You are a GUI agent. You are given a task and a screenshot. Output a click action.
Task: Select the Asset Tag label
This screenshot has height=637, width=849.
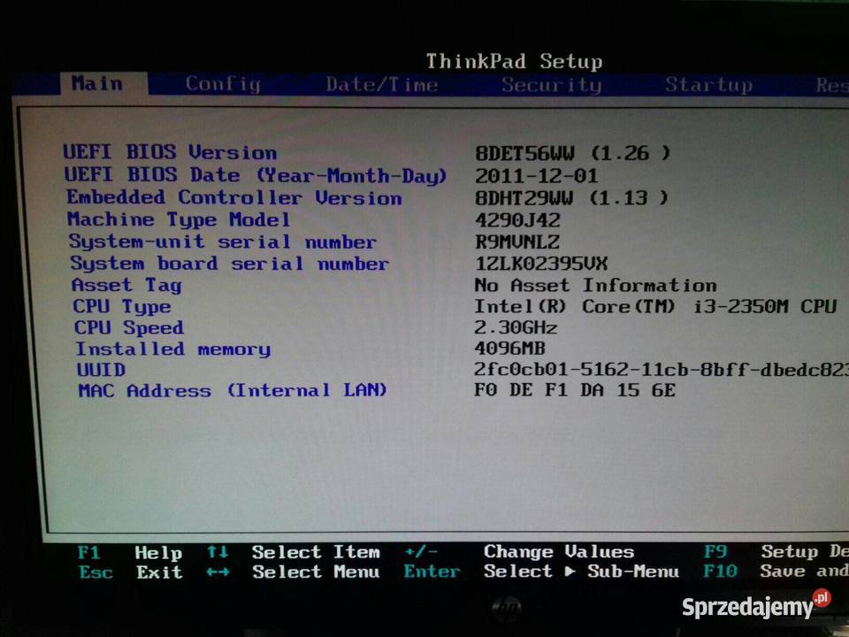tap(126, 285)
